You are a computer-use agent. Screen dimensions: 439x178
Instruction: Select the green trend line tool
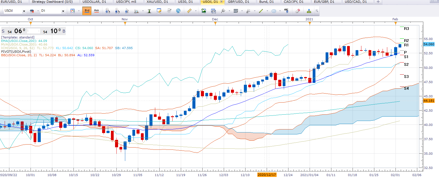pyautogui.click(x=261, y=11)
